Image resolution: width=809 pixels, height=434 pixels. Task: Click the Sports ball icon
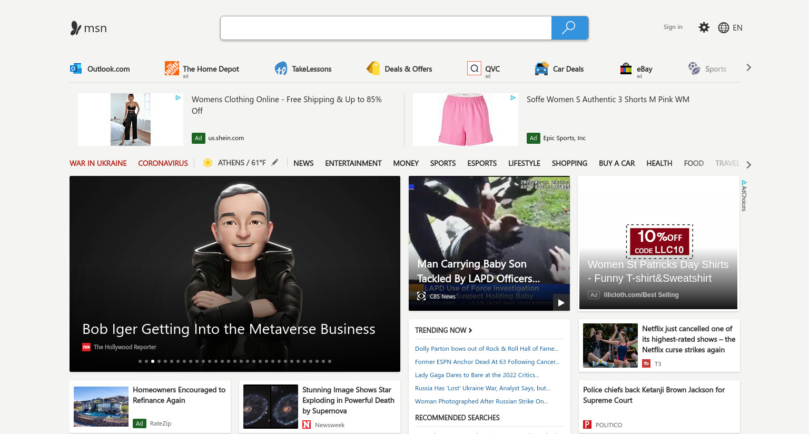694,68
